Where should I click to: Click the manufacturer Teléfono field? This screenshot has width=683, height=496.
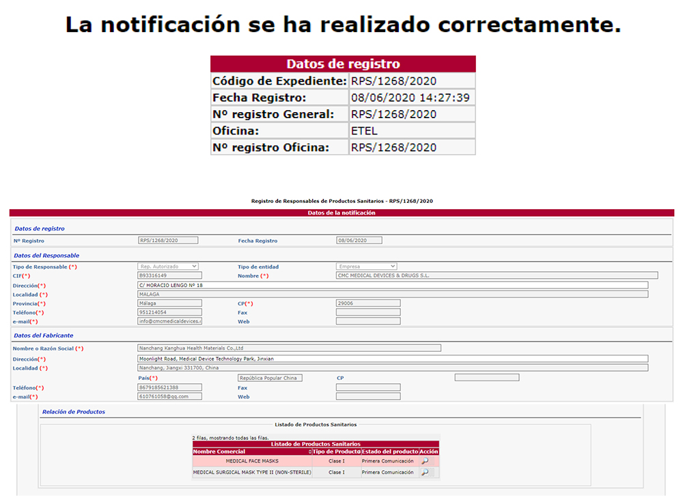point(169,387)
